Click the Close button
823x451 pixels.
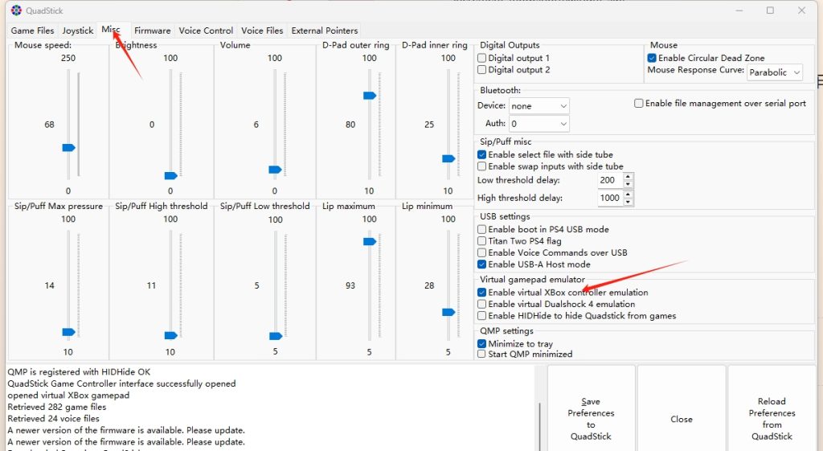tap(682, 419)
